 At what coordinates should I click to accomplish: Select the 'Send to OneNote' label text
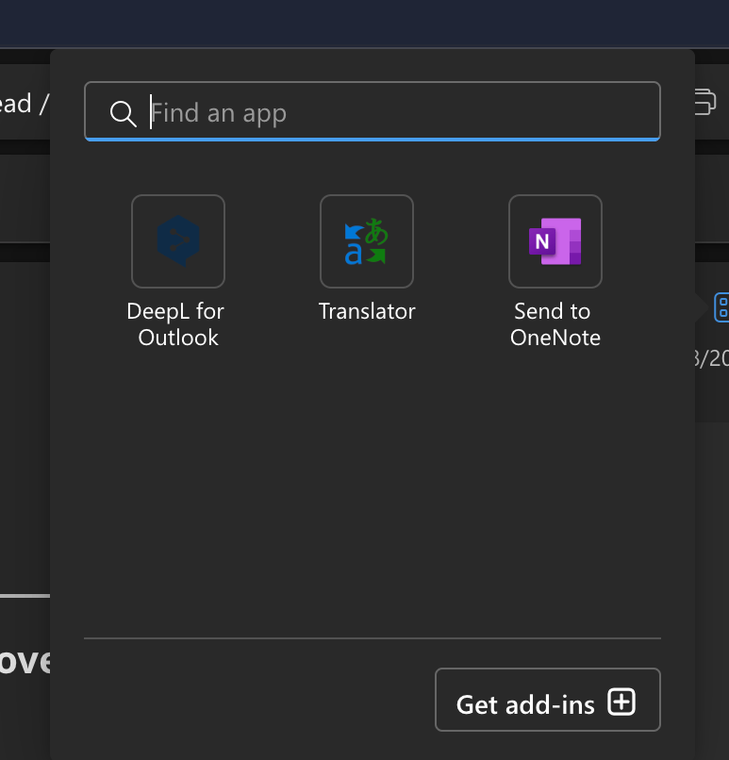555,324
